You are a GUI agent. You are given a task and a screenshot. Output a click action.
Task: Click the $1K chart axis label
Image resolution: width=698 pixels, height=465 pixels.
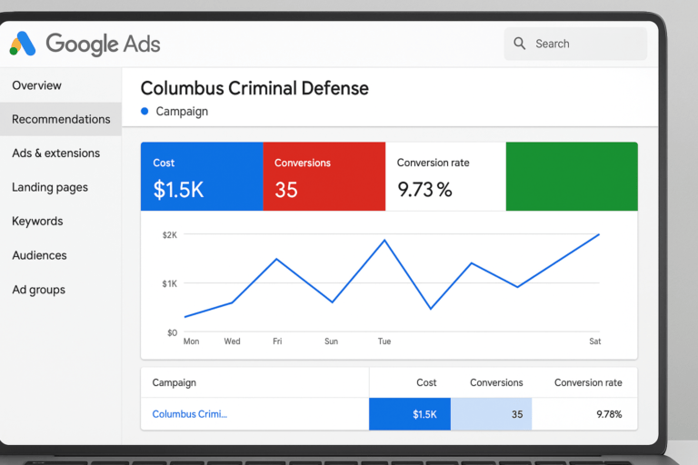(x=170, y=284)
